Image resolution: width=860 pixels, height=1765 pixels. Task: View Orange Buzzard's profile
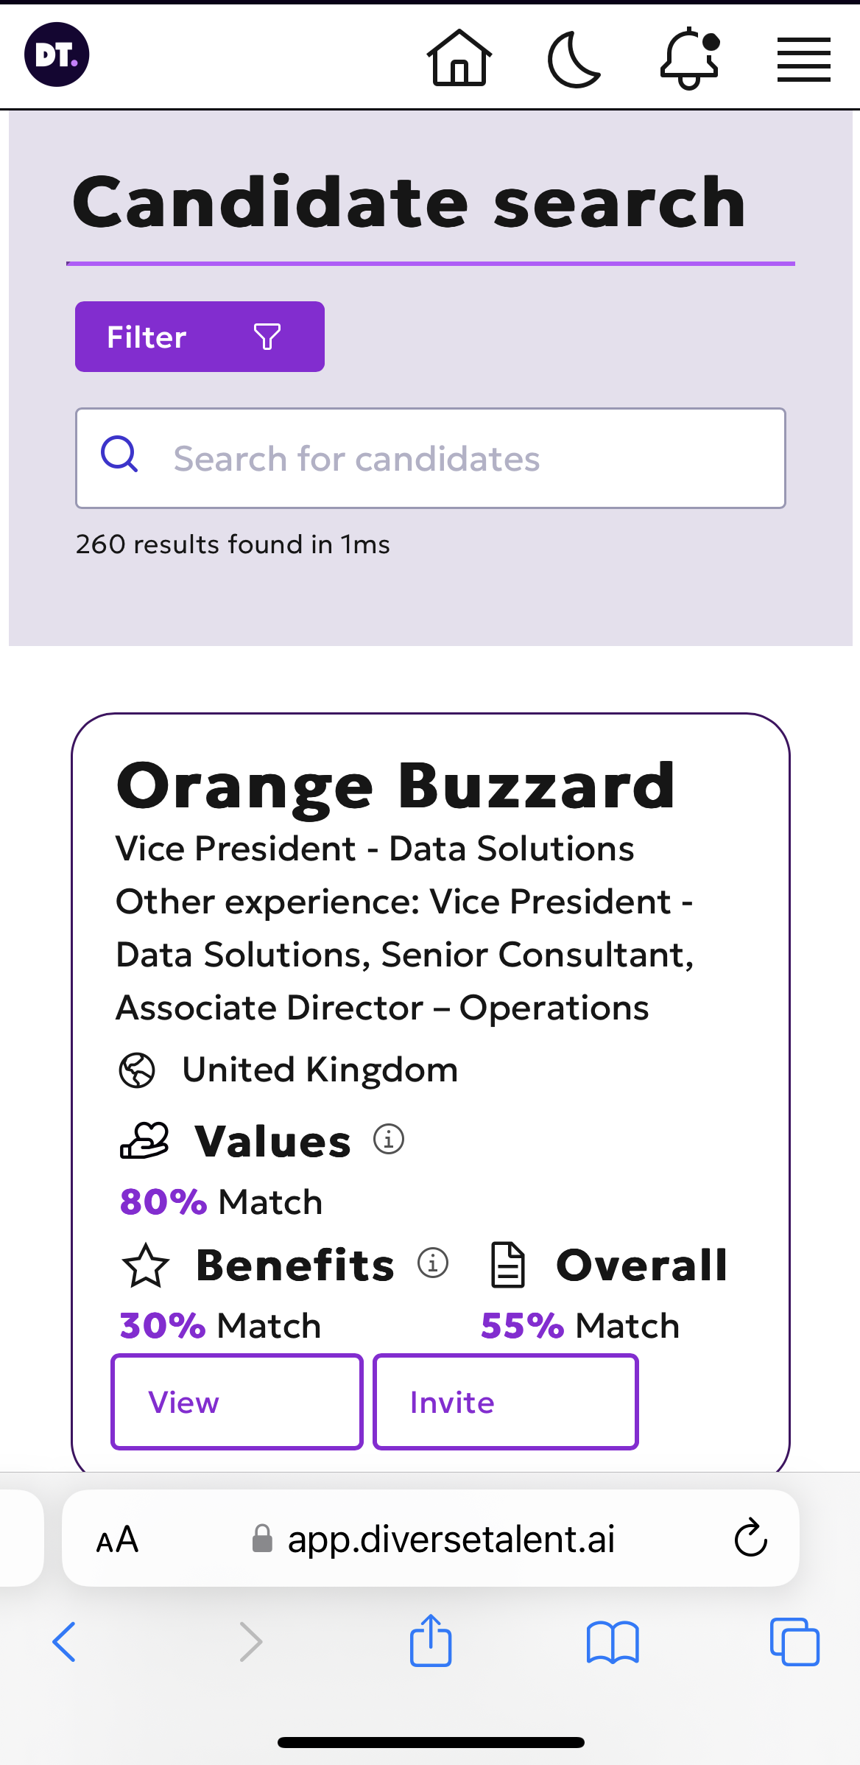point(237,1402)
